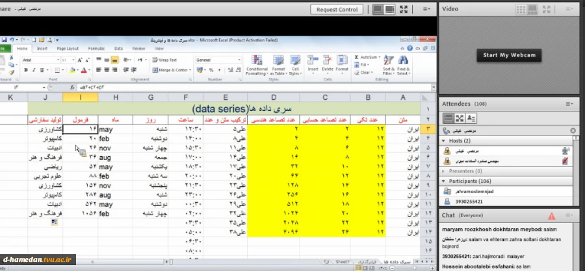Open the font size dropdown

[73, 60]
